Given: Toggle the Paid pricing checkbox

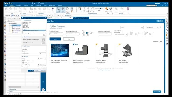Looking at the screenshot, I should (x=145, y=34).
